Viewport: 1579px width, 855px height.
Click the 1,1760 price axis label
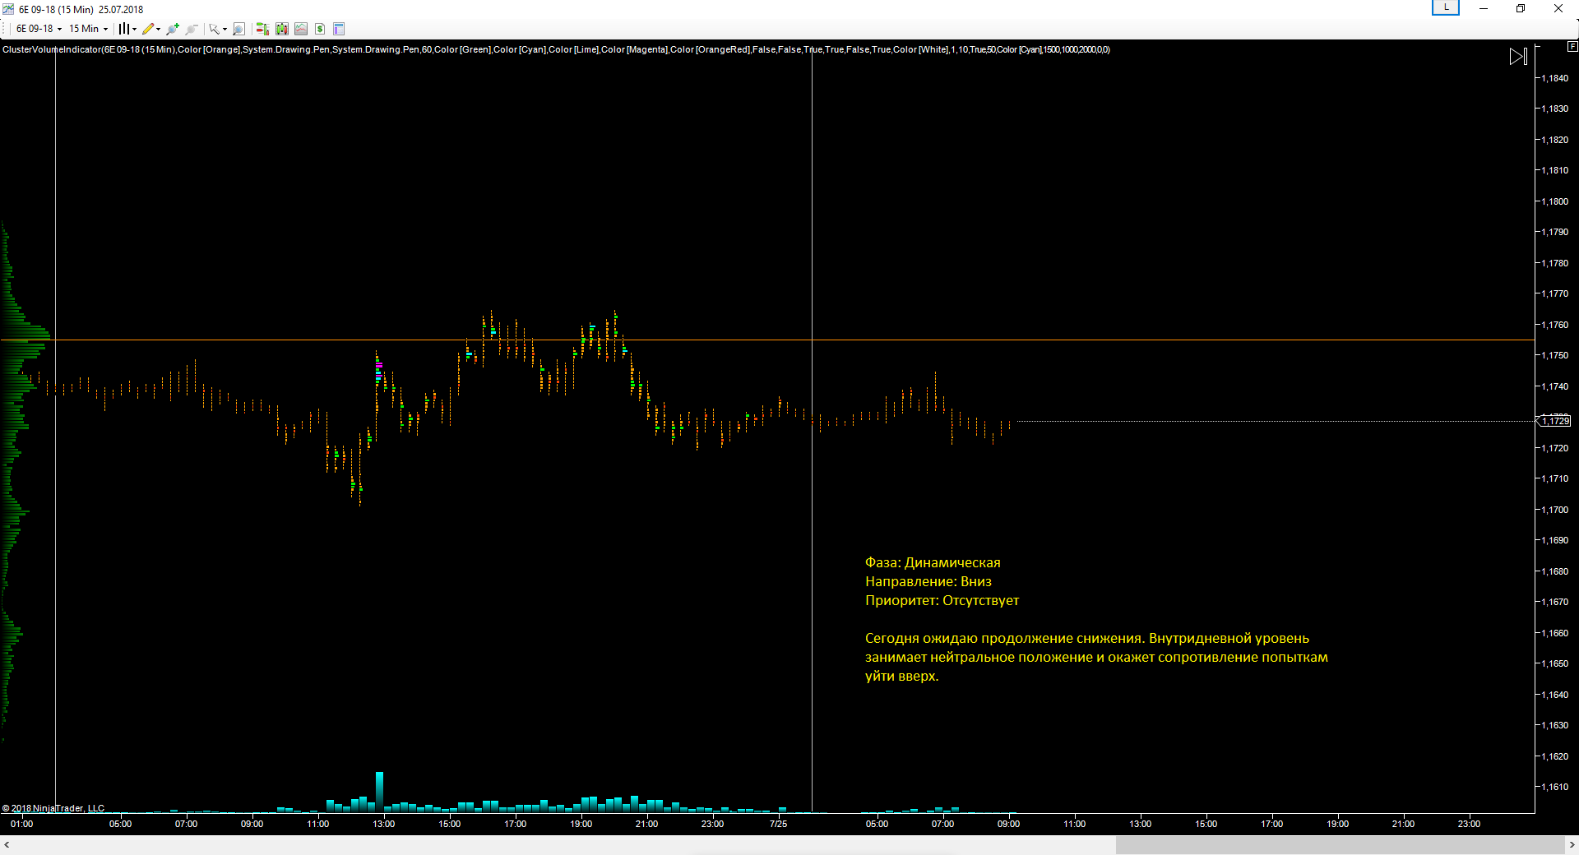tap(1554, 325)
